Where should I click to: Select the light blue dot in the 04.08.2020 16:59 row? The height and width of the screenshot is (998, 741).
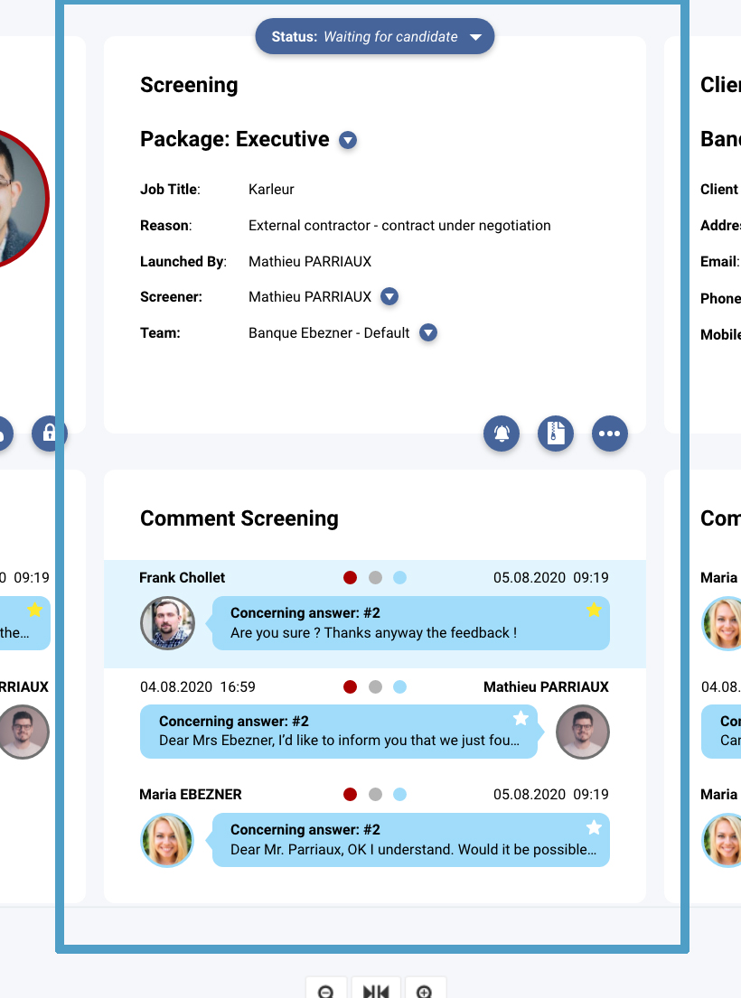tap(399, 686)
